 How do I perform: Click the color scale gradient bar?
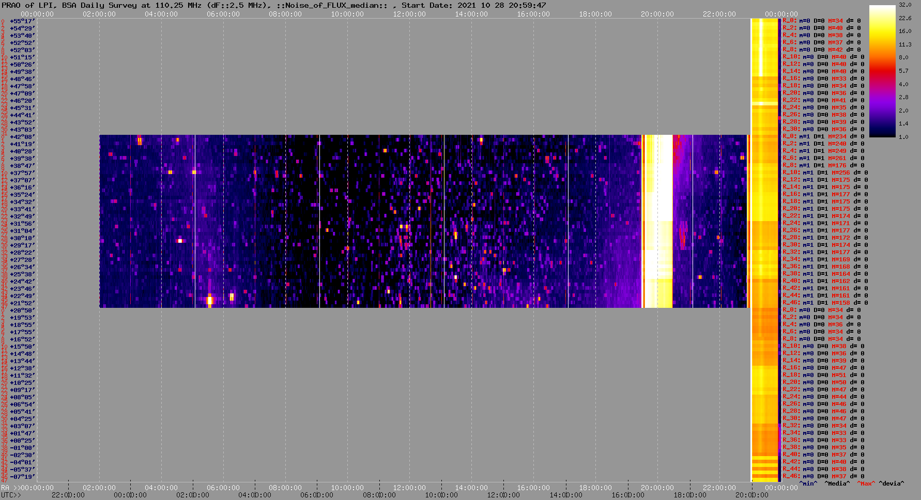pyautogui.click(x=882, y=71)
